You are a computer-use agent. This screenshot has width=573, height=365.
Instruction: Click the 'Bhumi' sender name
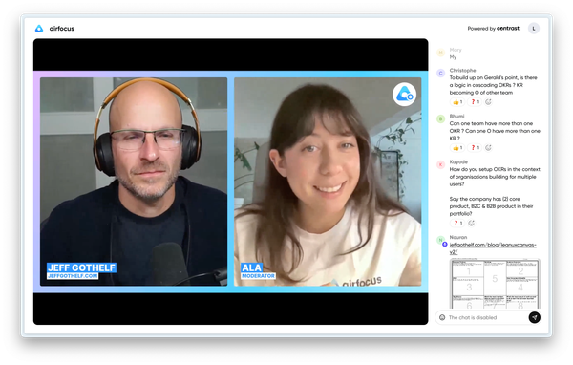[x=456, y=116]
